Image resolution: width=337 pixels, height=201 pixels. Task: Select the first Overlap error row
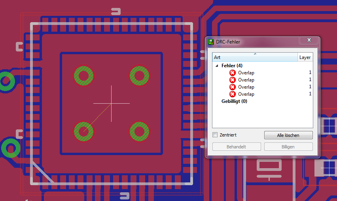[x=262, y=73]
